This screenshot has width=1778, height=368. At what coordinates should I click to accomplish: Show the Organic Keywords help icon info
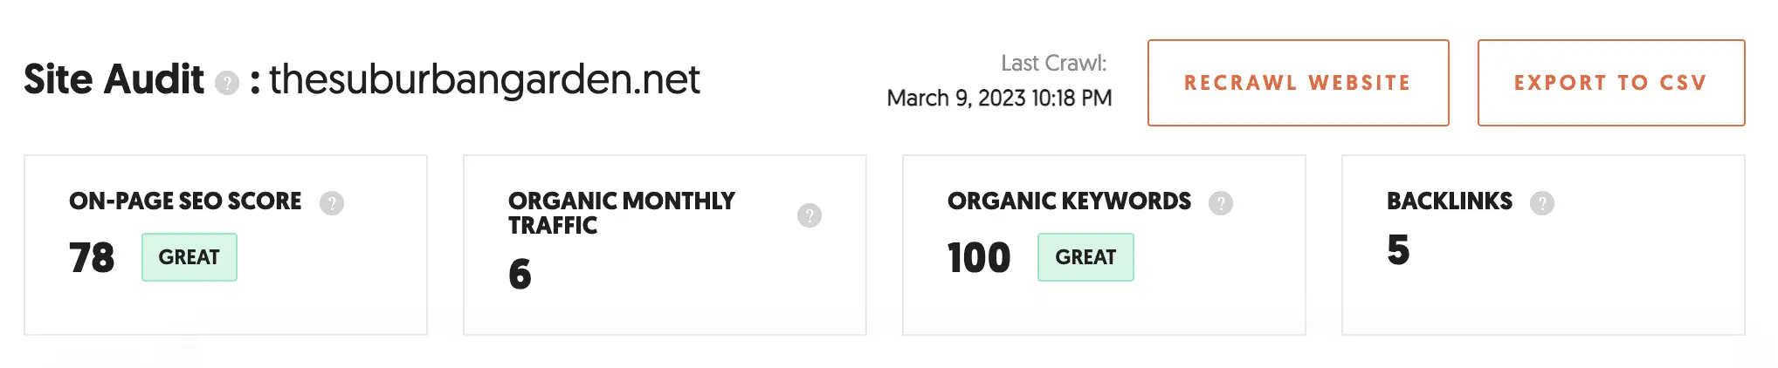tap(1221, 203)
